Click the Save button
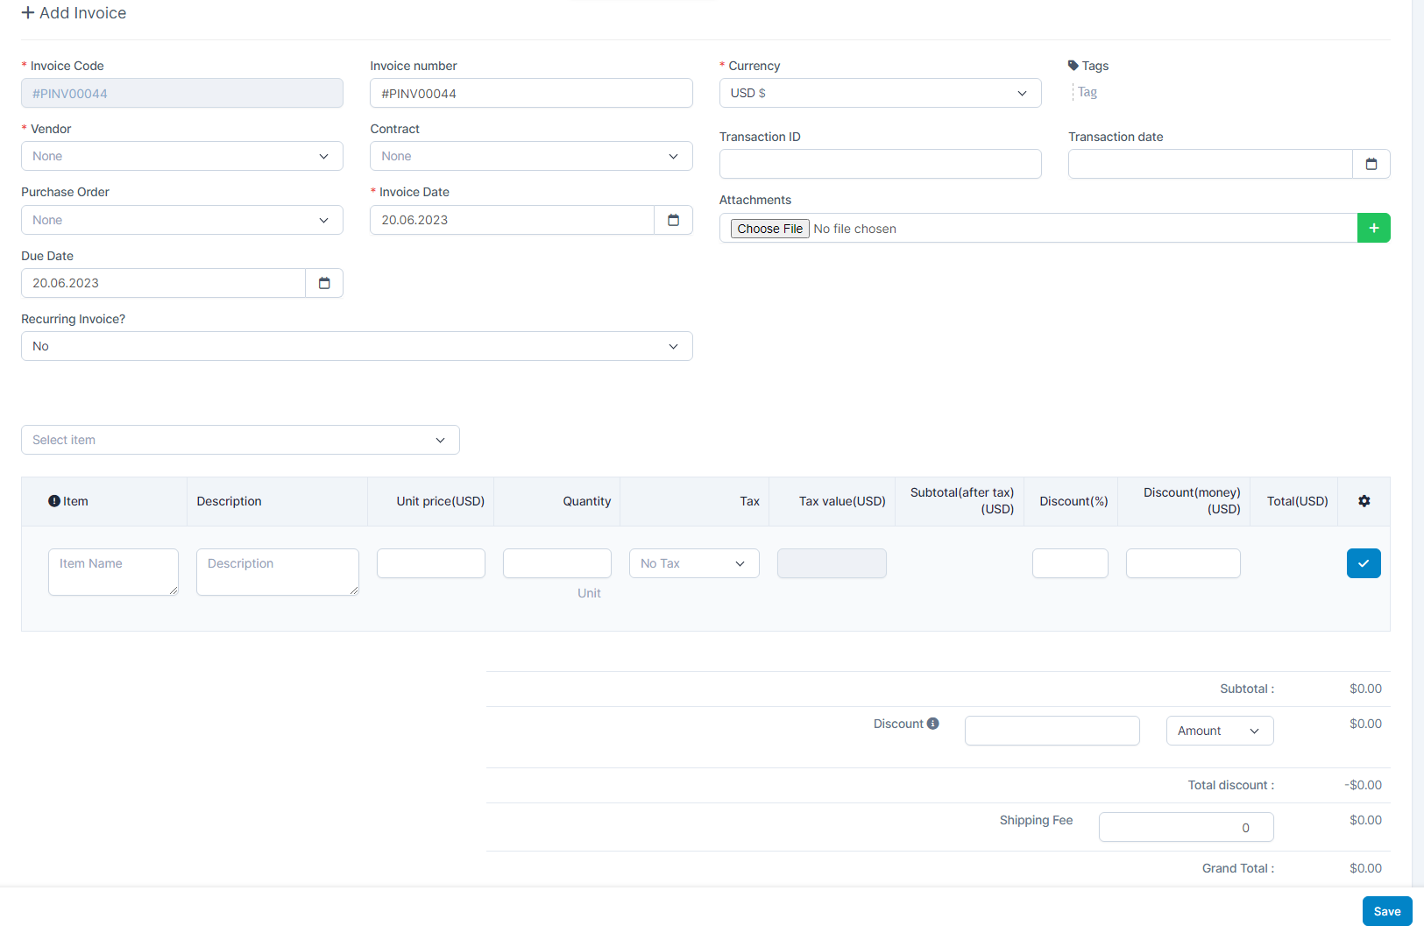1424x933 pixels. coord(1386,911)
